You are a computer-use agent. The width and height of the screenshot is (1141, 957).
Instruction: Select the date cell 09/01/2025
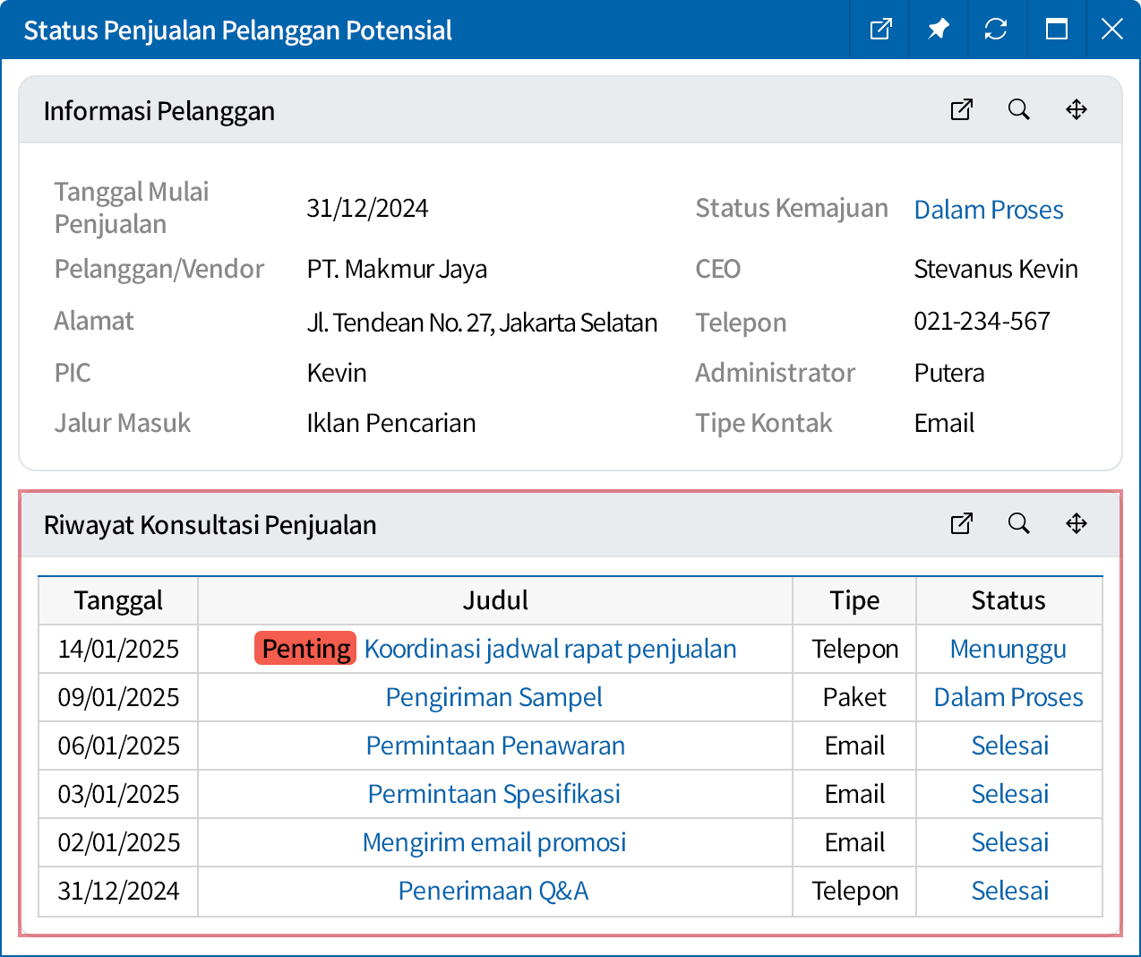pos(118,697)
